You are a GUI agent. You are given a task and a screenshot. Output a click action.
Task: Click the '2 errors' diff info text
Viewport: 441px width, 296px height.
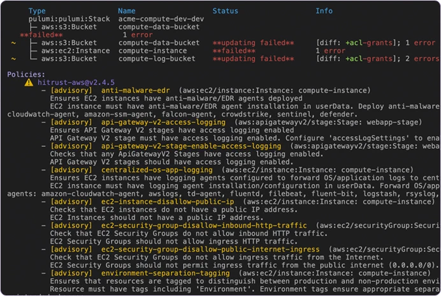(x=422, y=59)
